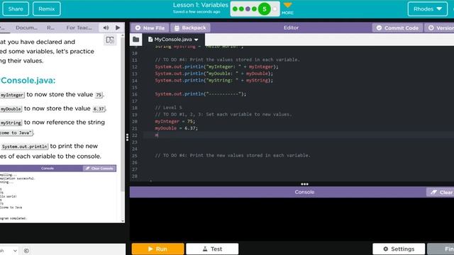Click the Share button
The image size is (454, 255).
coord(16,9)
